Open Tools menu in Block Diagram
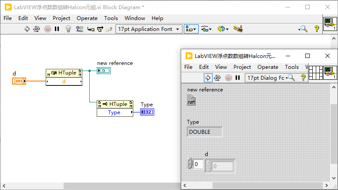The image size is (338, 190). 111,18
